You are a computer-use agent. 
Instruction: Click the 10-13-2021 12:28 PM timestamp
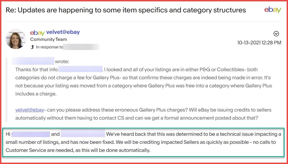[259, 43]
